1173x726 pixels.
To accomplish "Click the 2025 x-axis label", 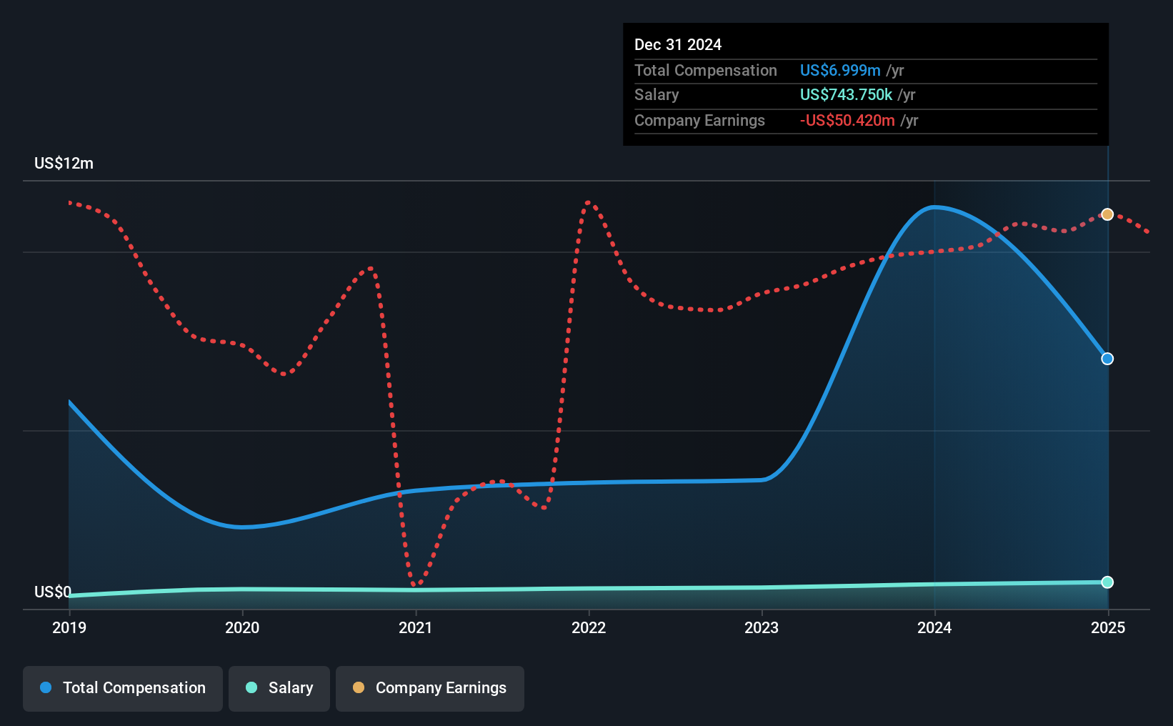I will click(x=1108, y=627).
